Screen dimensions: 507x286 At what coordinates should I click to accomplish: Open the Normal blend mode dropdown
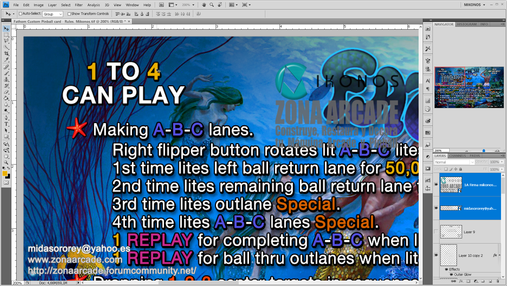pos(454,162)
